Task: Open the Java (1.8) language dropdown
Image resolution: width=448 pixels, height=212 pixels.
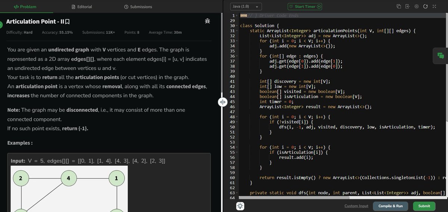Action: [x=246, y=7]
